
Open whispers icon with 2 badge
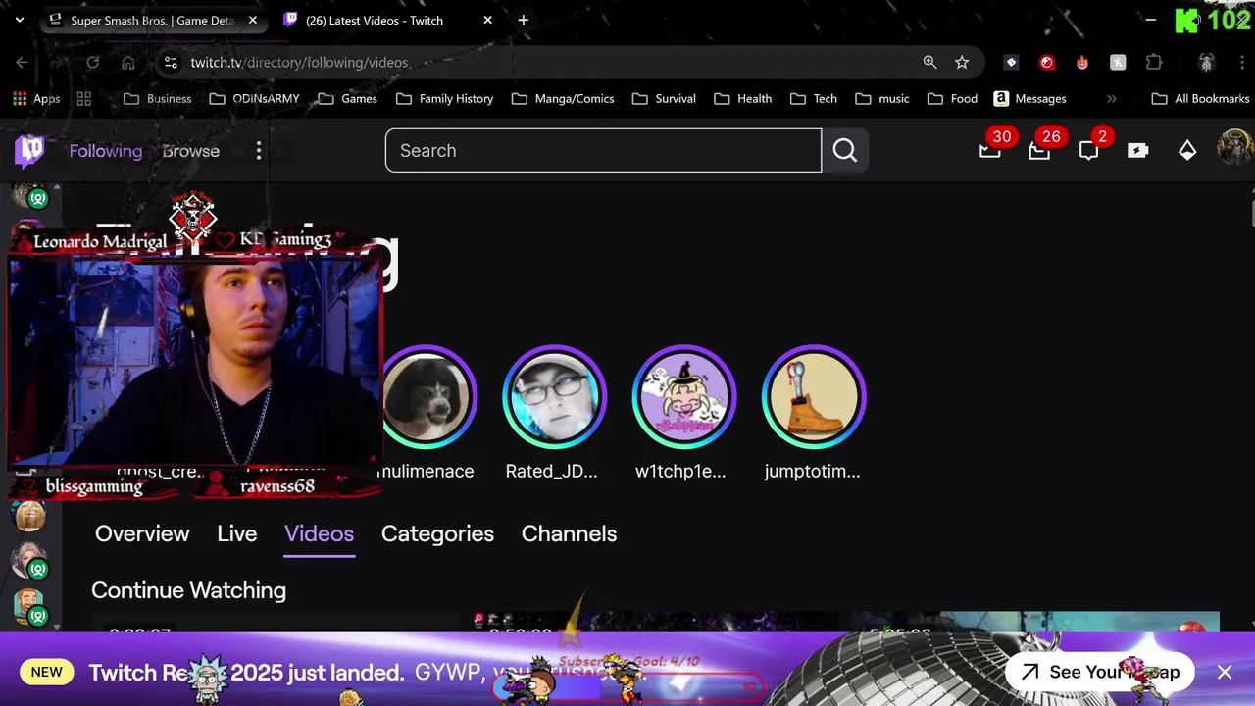click(1088, 150)
